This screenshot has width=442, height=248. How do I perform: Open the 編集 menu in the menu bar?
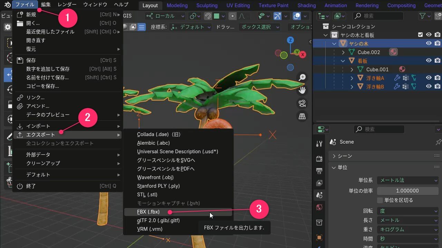coord(46,4)
